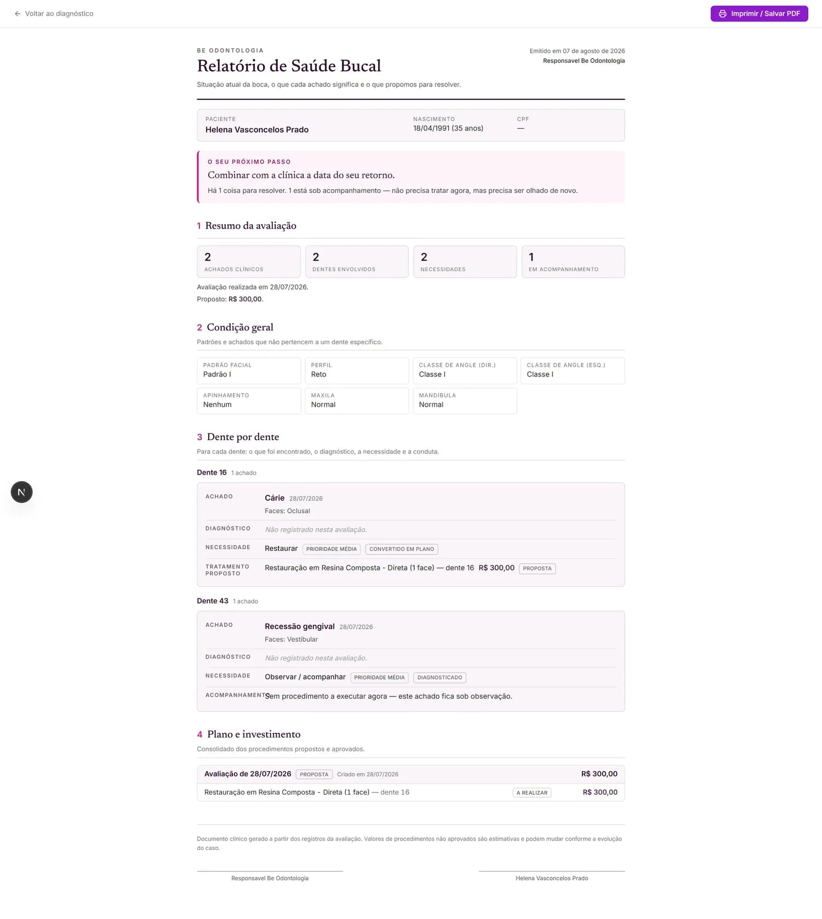Click the Prioridade Média badge for Dente 16
The image size is (822, 919).
pos(332,549)
